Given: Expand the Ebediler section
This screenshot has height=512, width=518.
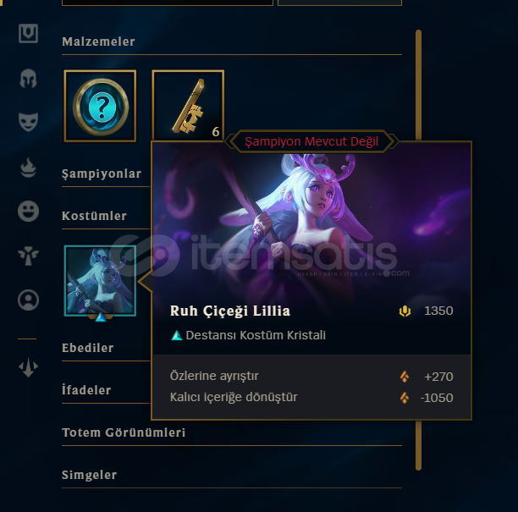Looking at the screenshot, I should pyautogui.click(x=88, y=348).
